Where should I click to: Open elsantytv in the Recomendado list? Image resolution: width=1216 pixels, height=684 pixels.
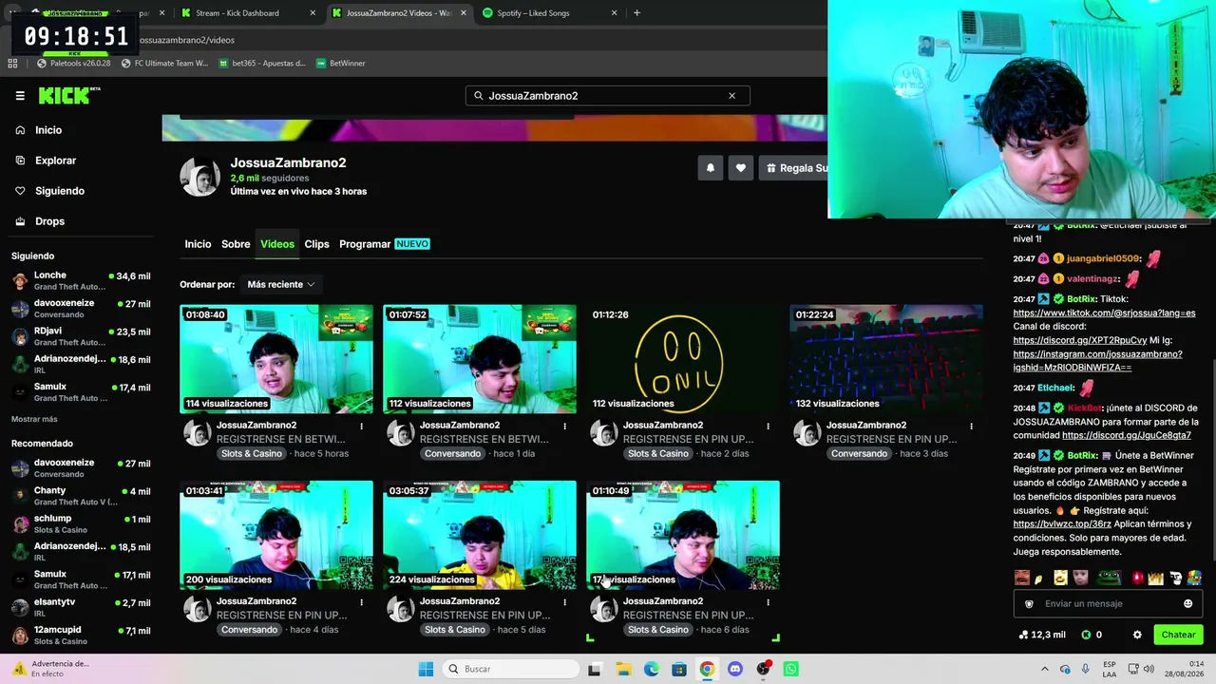[81, 607]
